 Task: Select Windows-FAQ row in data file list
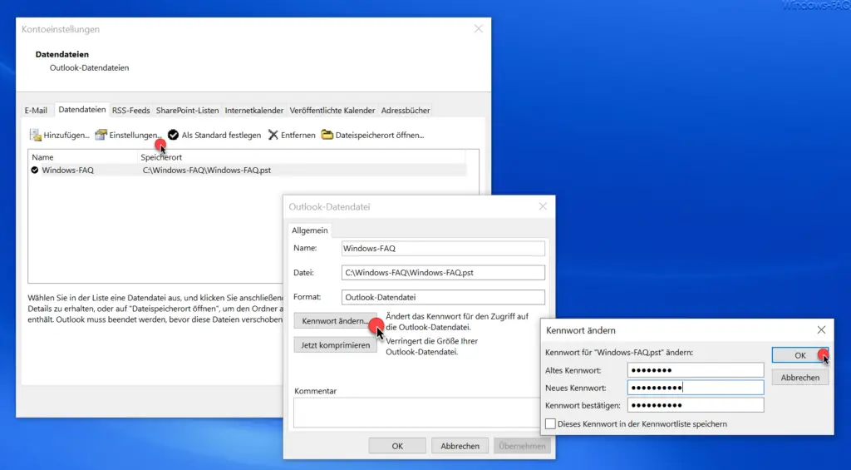[248, 170]
